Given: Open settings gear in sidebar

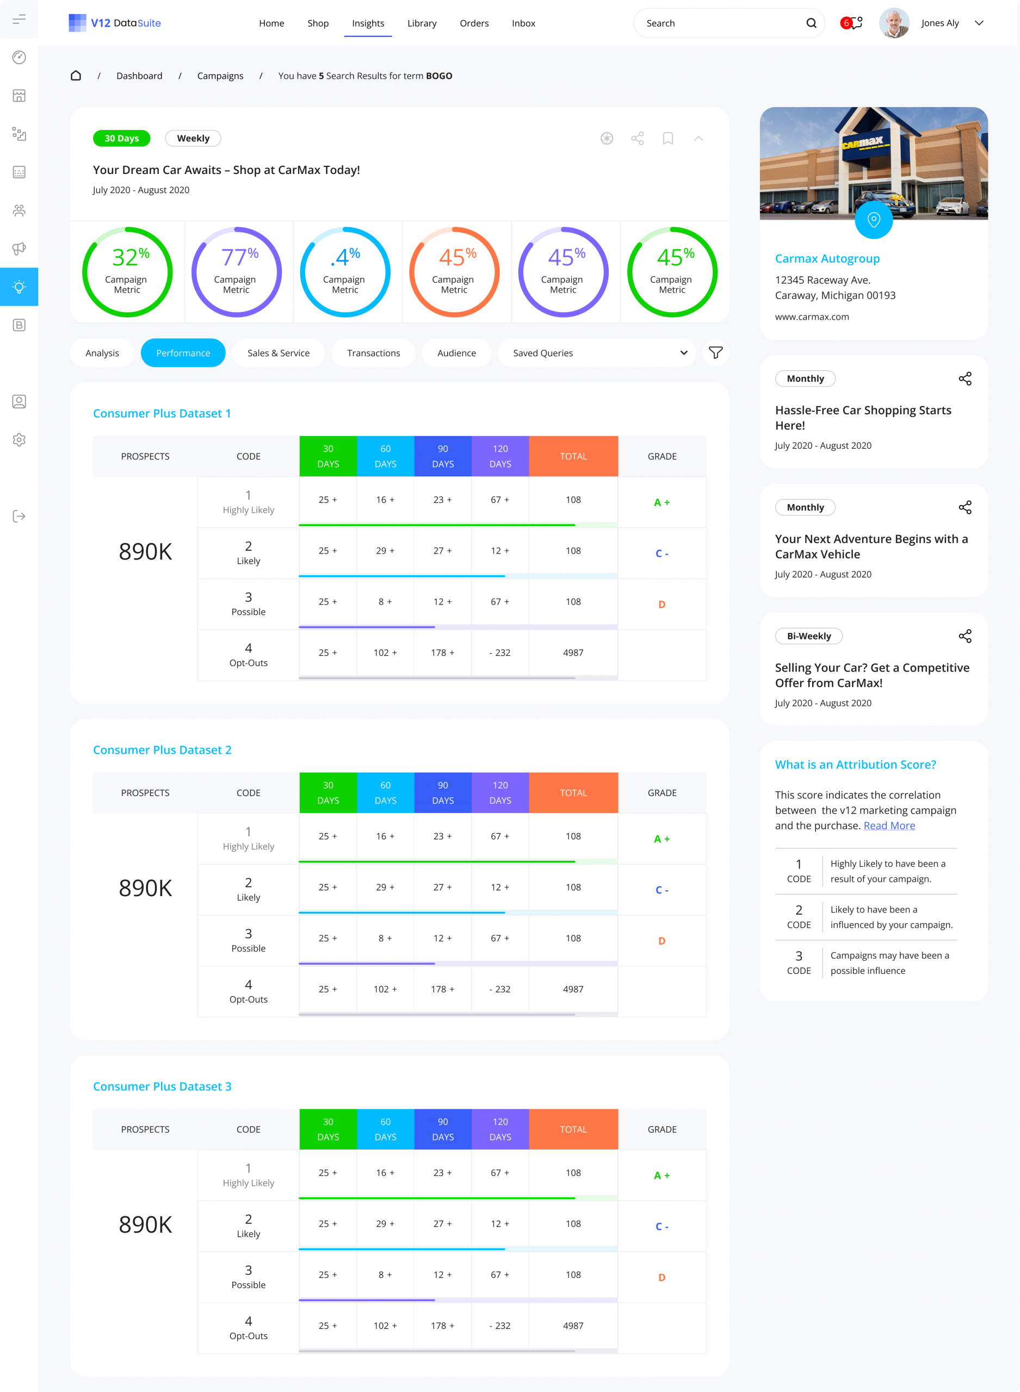Looking at the screenshot, I should 19,440.
